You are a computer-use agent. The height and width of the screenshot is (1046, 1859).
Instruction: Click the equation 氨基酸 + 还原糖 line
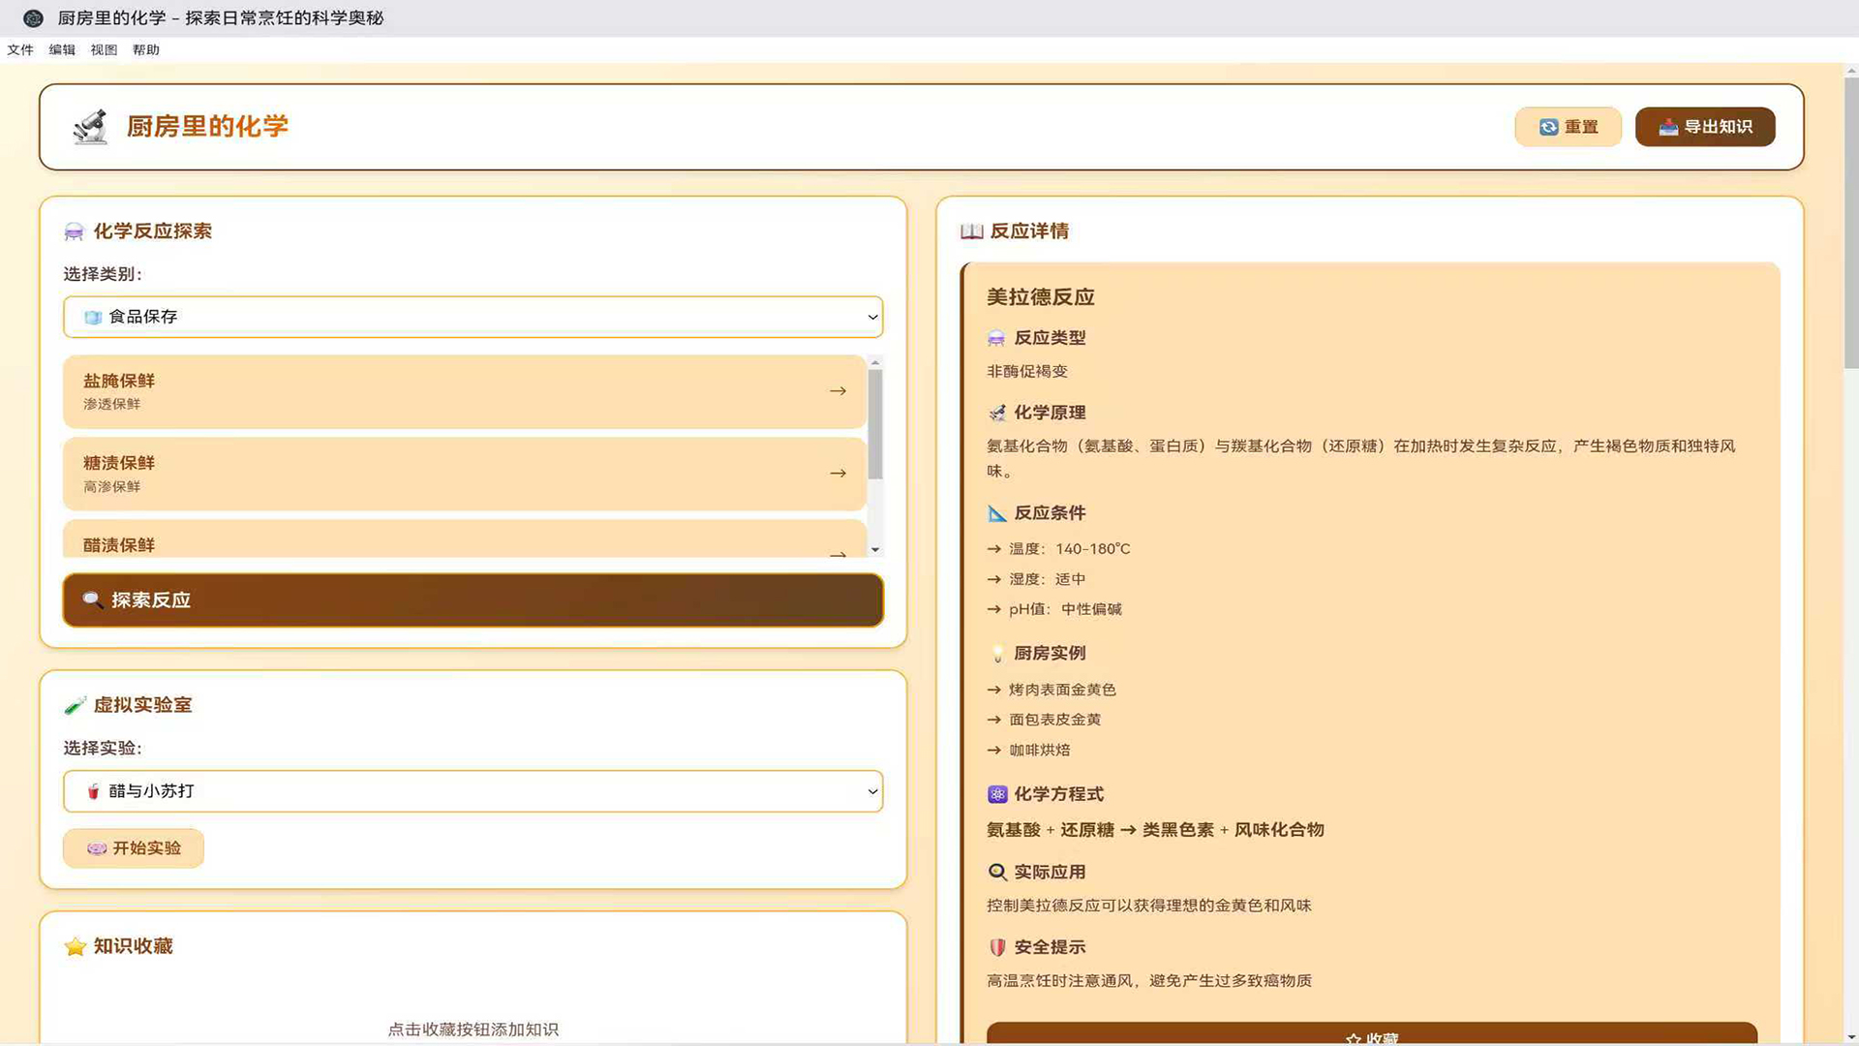point(1155,830)
